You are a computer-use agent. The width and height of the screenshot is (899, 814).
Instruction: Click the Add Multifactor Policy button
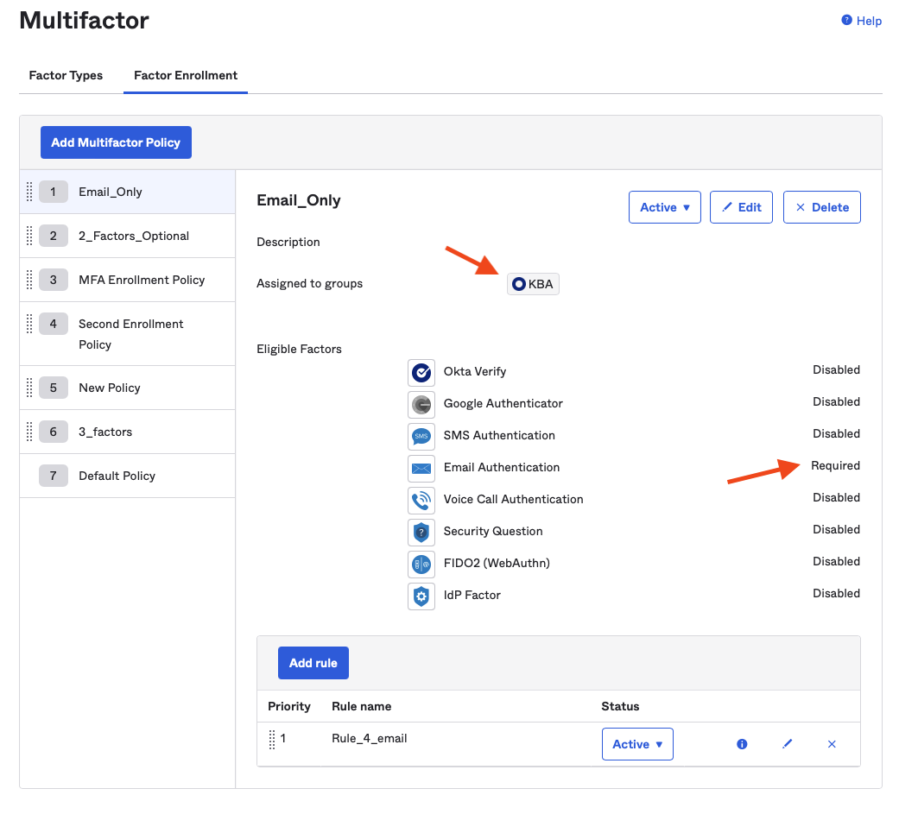click(x=116, y=142)
